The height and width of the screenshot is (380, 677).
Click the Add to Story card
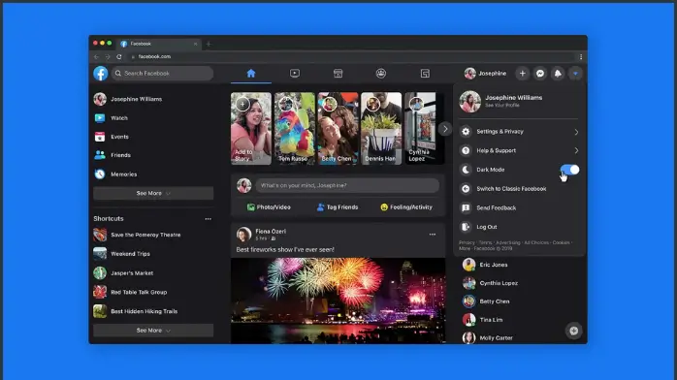pos(251,128)
